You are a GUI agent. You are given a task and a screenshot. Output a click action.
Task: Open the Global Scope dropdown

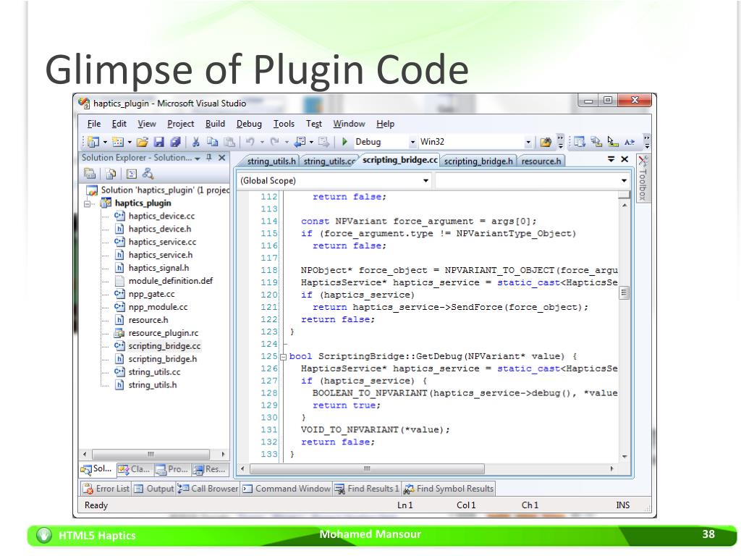[425, 180]
